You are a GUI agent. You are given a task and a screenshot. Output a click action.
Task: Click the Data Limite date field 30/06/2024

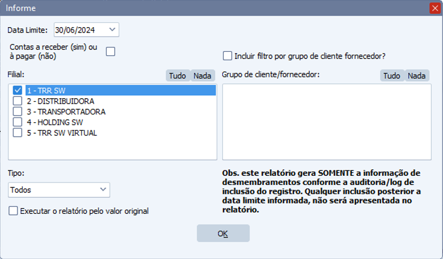[86, 30]
